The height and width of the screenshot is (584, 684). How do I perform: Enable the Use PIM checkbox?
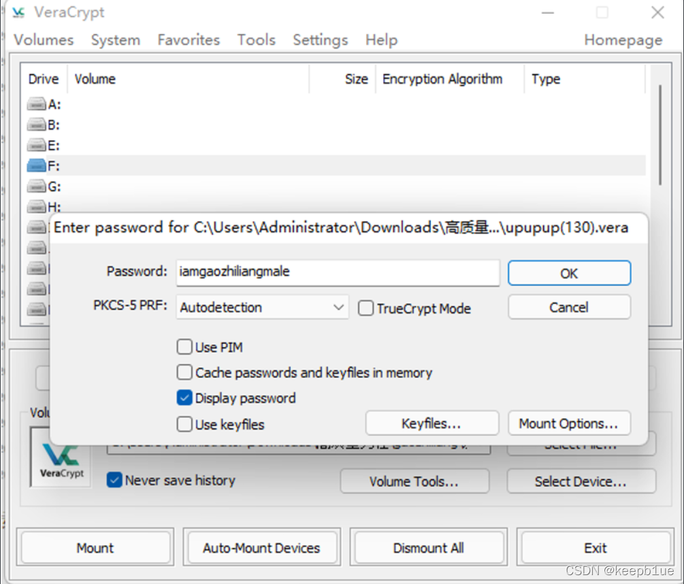(x=184, y=347)
